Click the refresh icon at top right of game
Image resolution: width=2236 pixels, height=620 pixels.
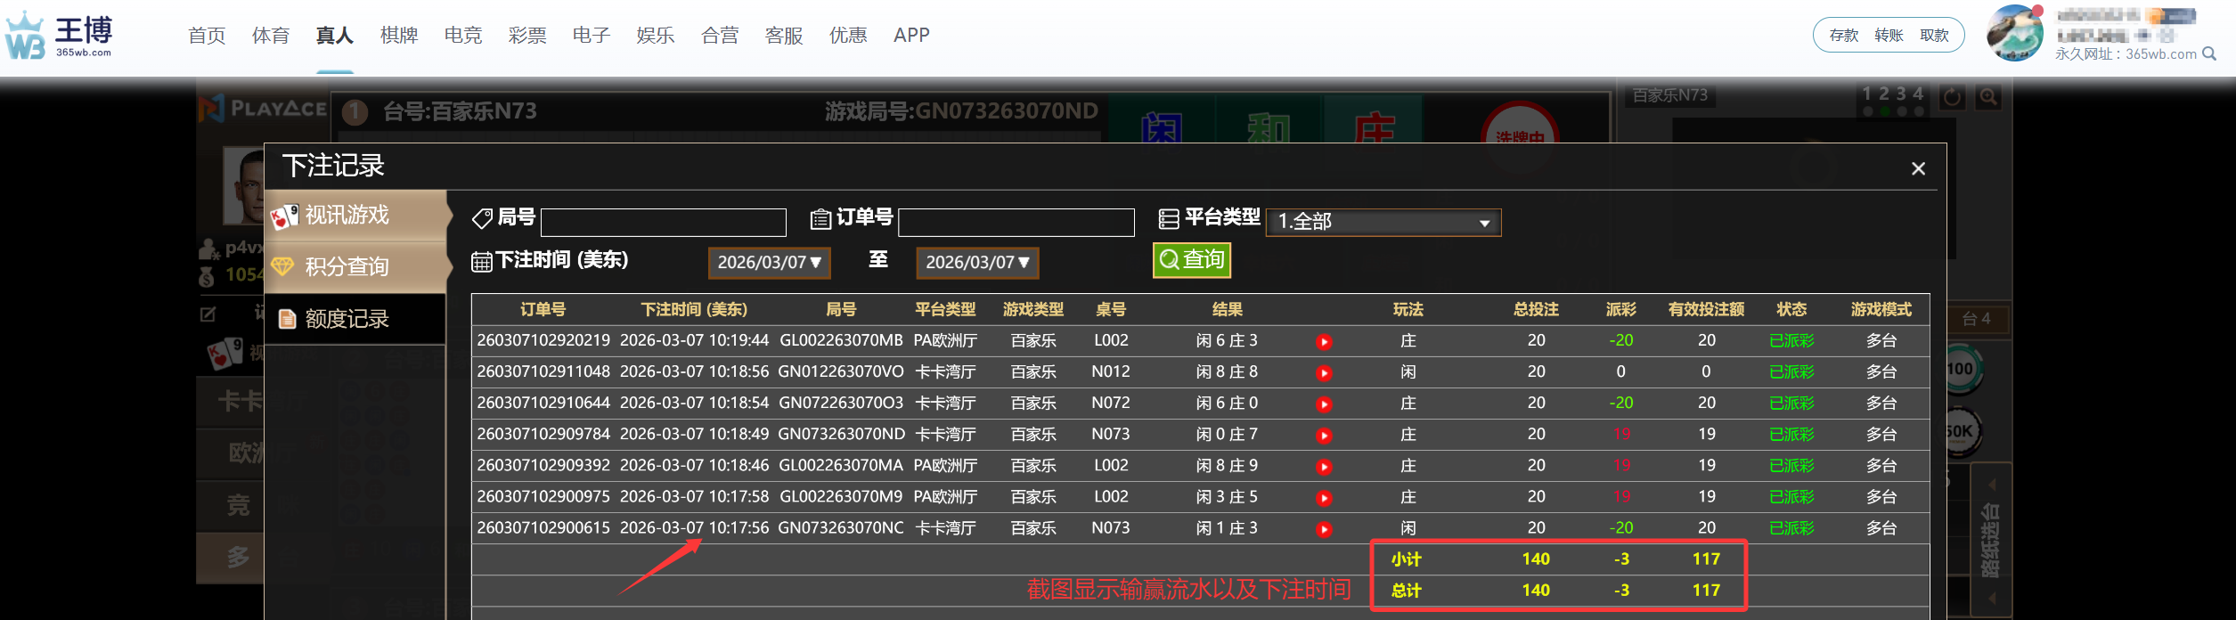click(1952, 97)
